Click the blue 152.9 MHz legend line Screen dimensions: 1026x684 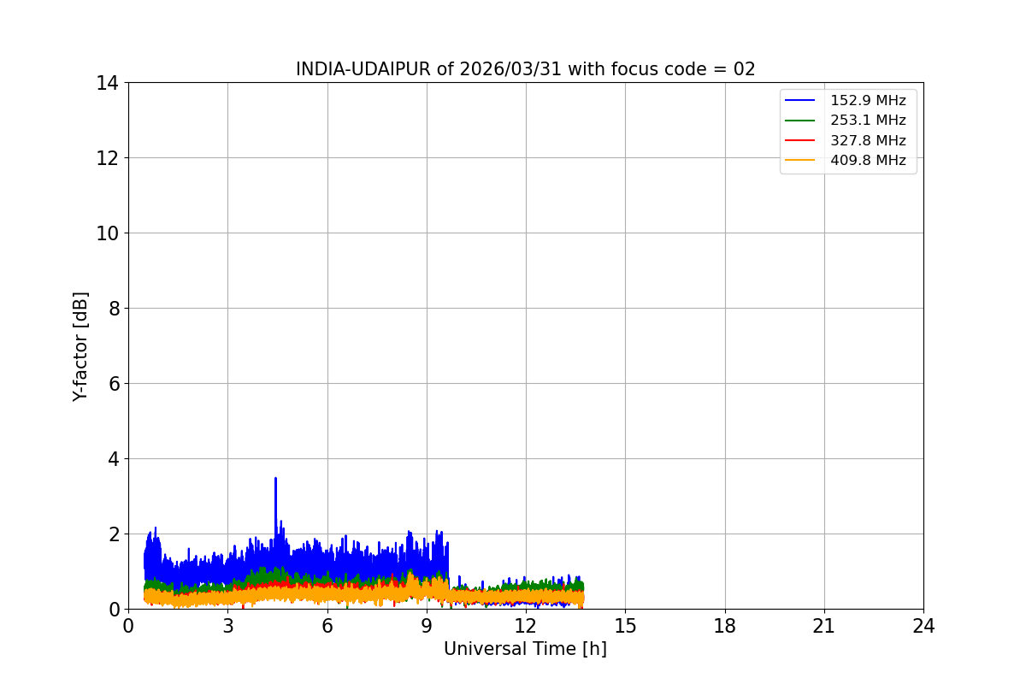pyautogui.click(x=799, y=101)
